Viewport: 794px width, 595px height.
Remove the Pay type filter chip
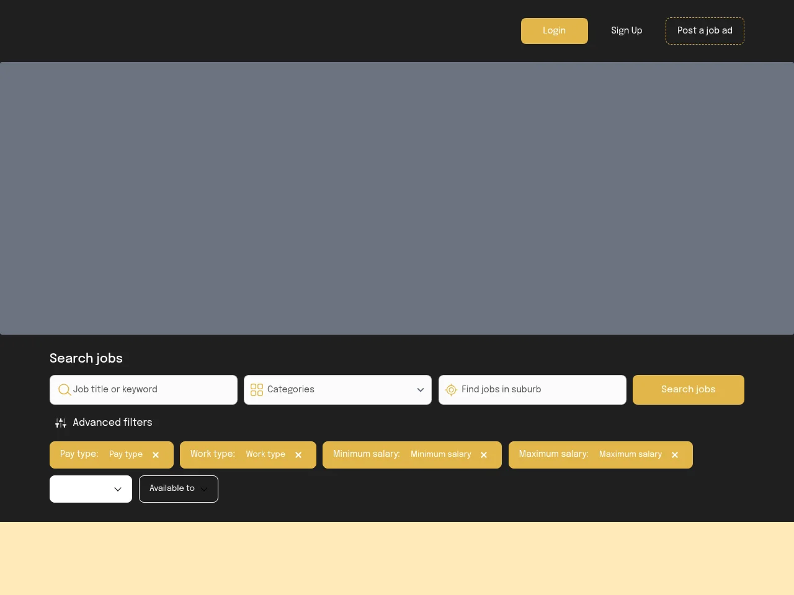tap(156, 455)
